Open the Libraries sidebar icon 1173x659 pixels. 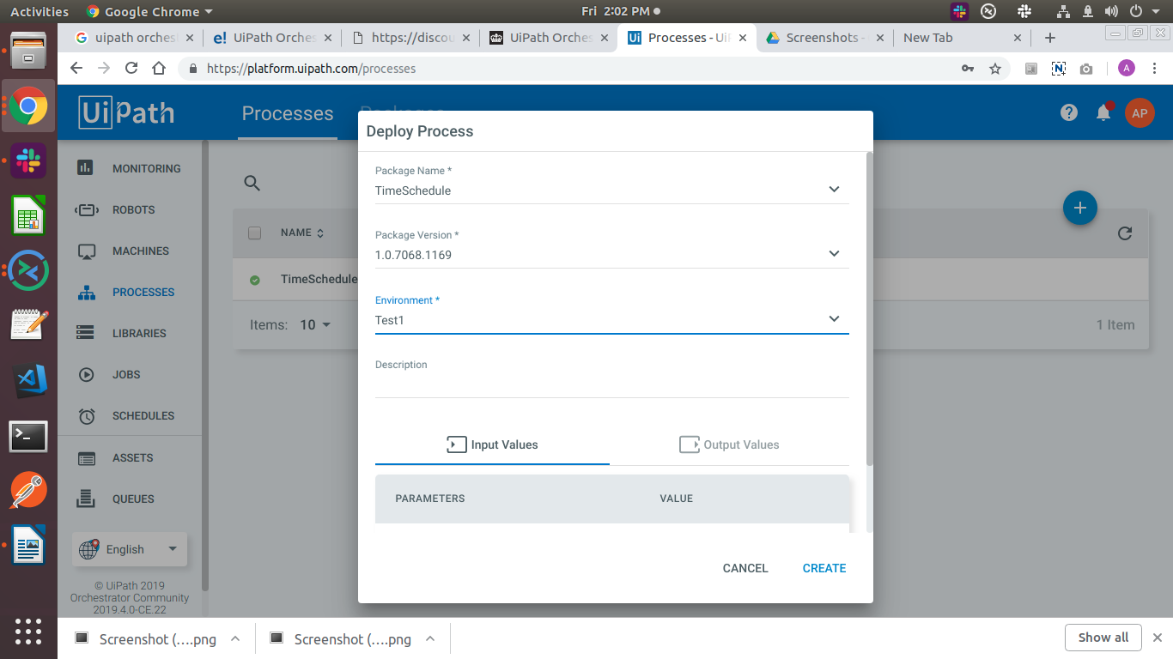tap(86, 333)
